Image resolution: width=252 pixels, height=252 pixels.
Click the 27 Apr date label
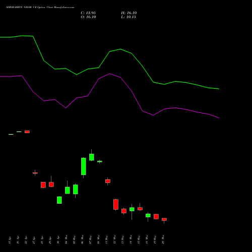[x=34, y=240]
